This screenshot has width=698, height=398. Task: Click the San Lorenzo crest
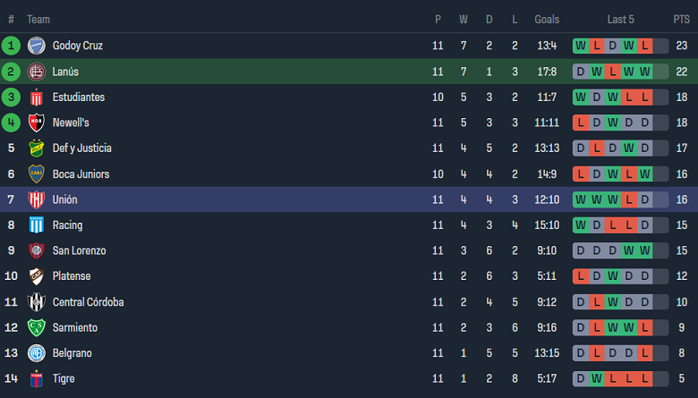tap(37, 251)
